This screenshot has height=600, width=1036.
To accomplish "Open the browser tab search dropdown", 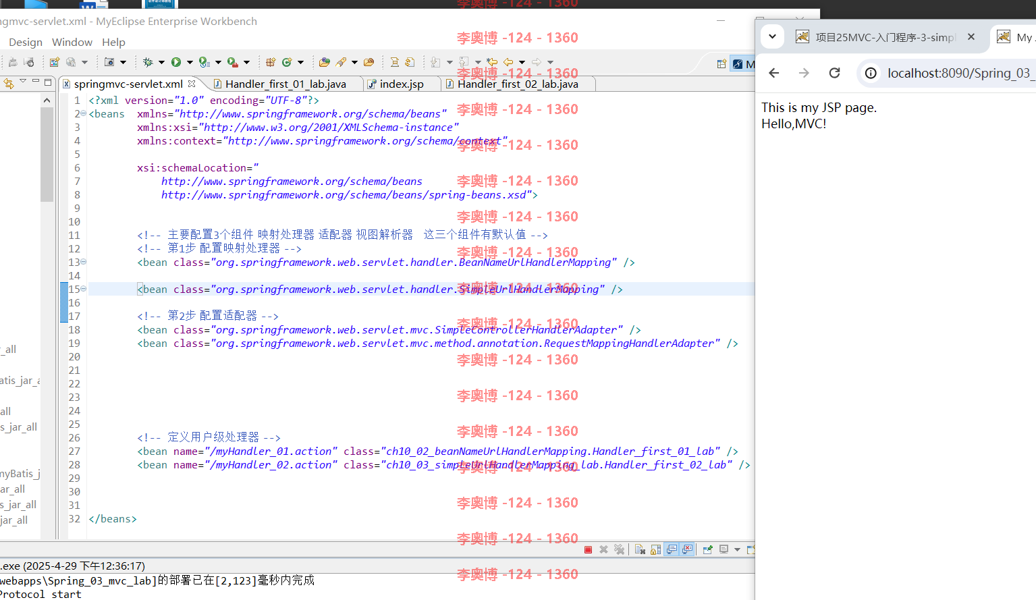I will point(772,36).
